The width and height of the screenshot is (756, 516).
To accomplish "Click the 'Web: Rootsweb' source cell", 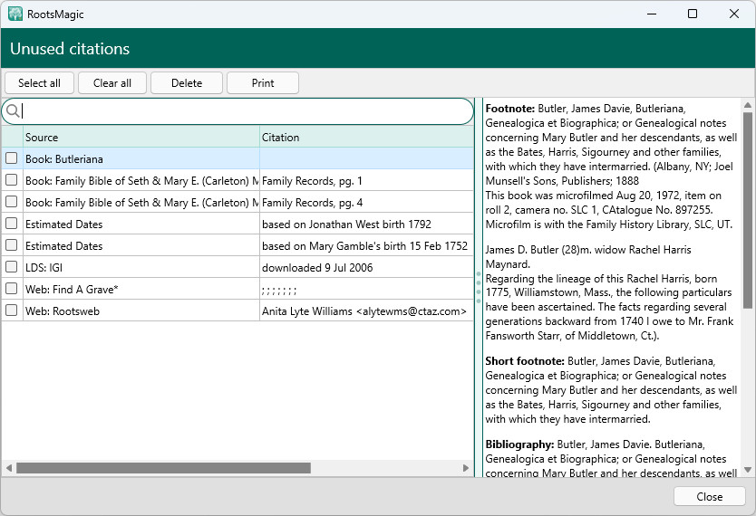I will click(141, 311).
